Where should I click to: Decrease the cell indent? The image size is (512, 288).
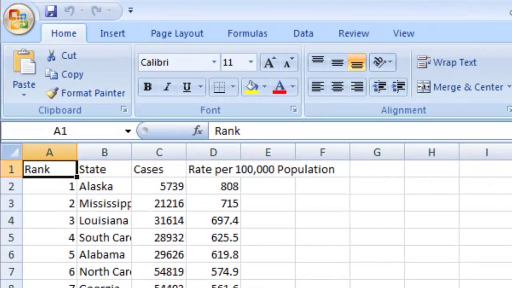pyautogui.click(x=379, y=87)
